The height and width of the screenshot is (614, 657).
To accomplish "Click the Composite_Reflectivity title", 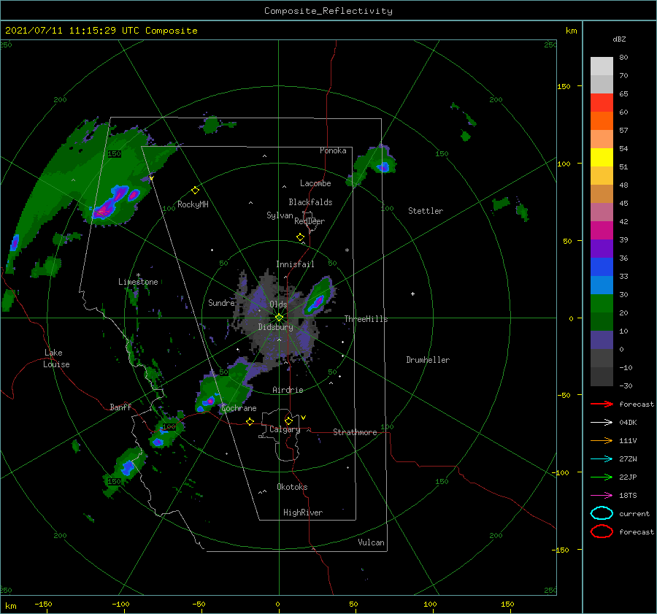I will 328,11.
